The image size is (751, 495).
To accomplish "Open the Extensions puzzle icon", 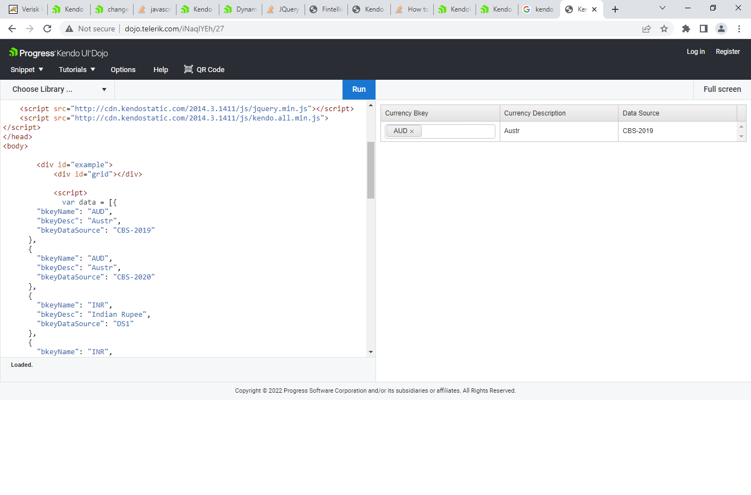I will [686, 29].
